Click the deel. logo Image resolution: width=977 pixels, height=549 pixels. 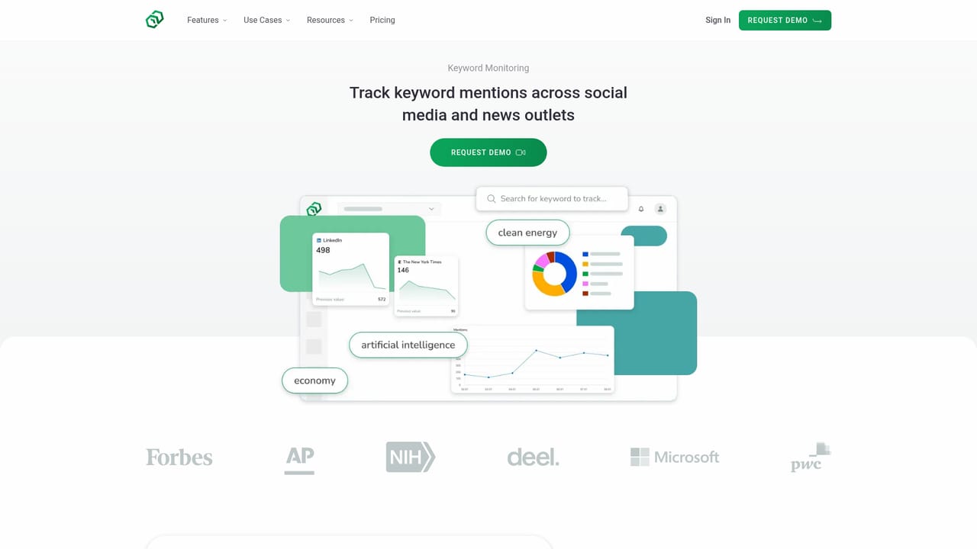click(x=533, y=457)
